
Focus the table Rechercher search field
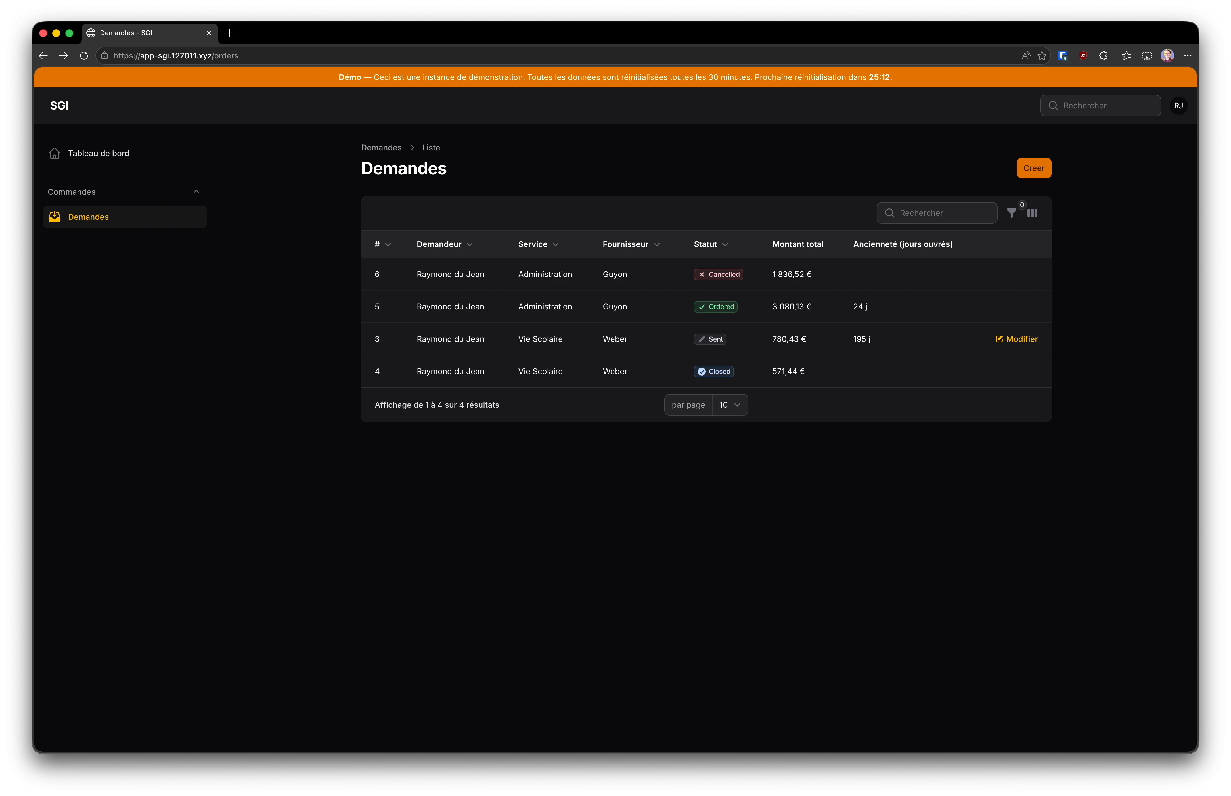[936, 213]
